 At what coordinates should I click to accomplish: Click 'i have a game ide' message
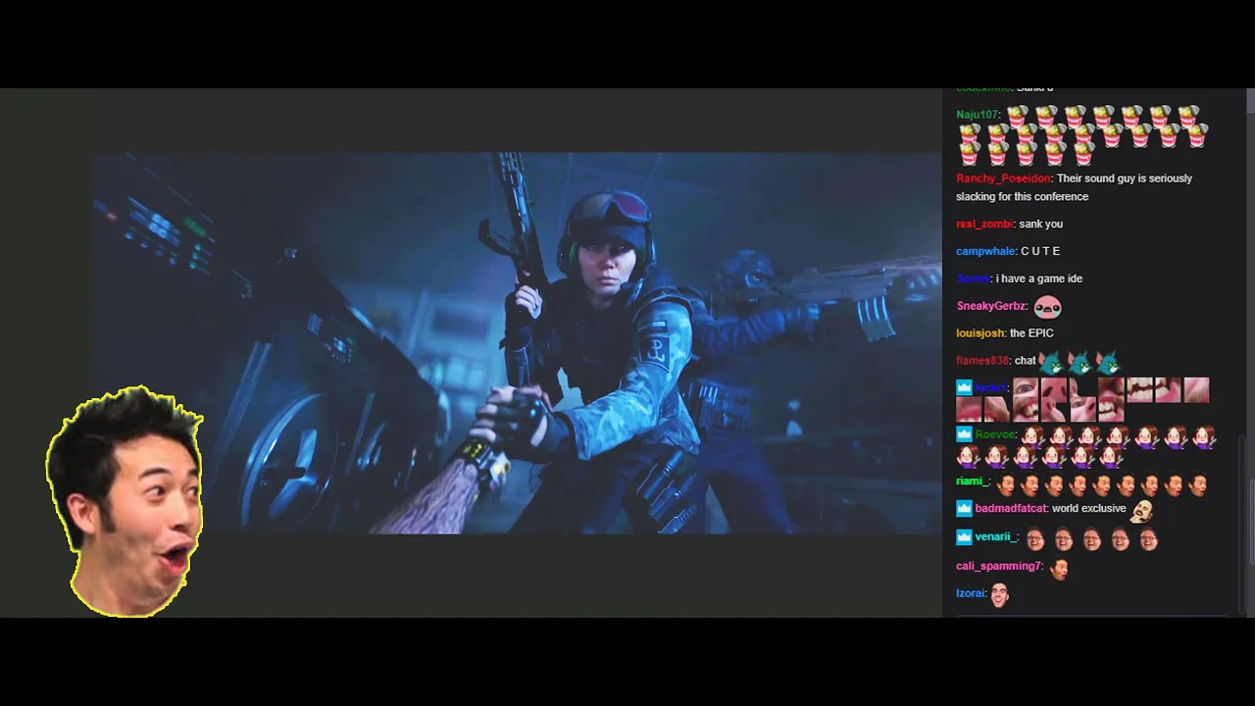click(x=1039, y=278)
